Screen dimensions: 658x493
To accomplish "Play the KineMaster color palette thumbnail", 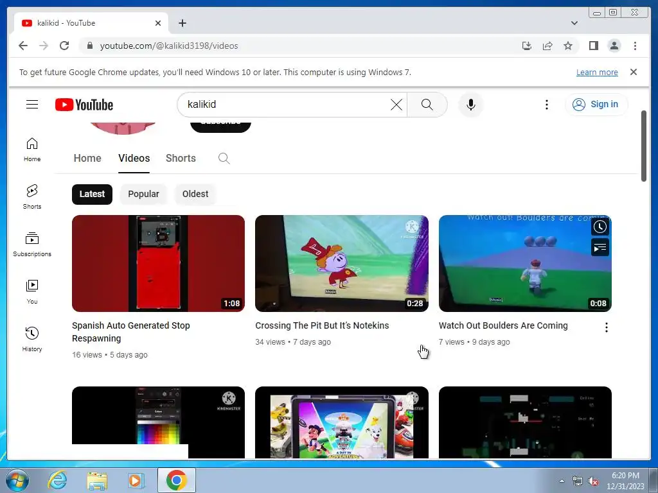I will click(158, 422).
